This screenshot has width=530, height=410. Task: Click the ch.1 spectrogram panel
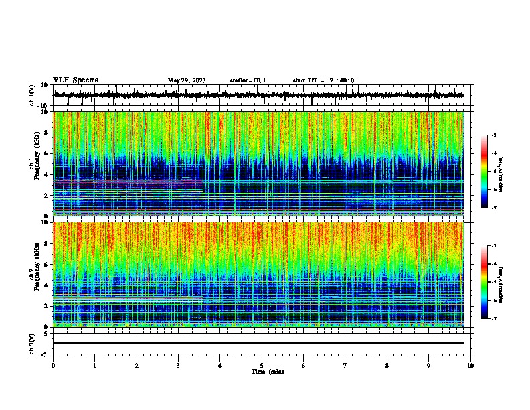coord(258,163)
